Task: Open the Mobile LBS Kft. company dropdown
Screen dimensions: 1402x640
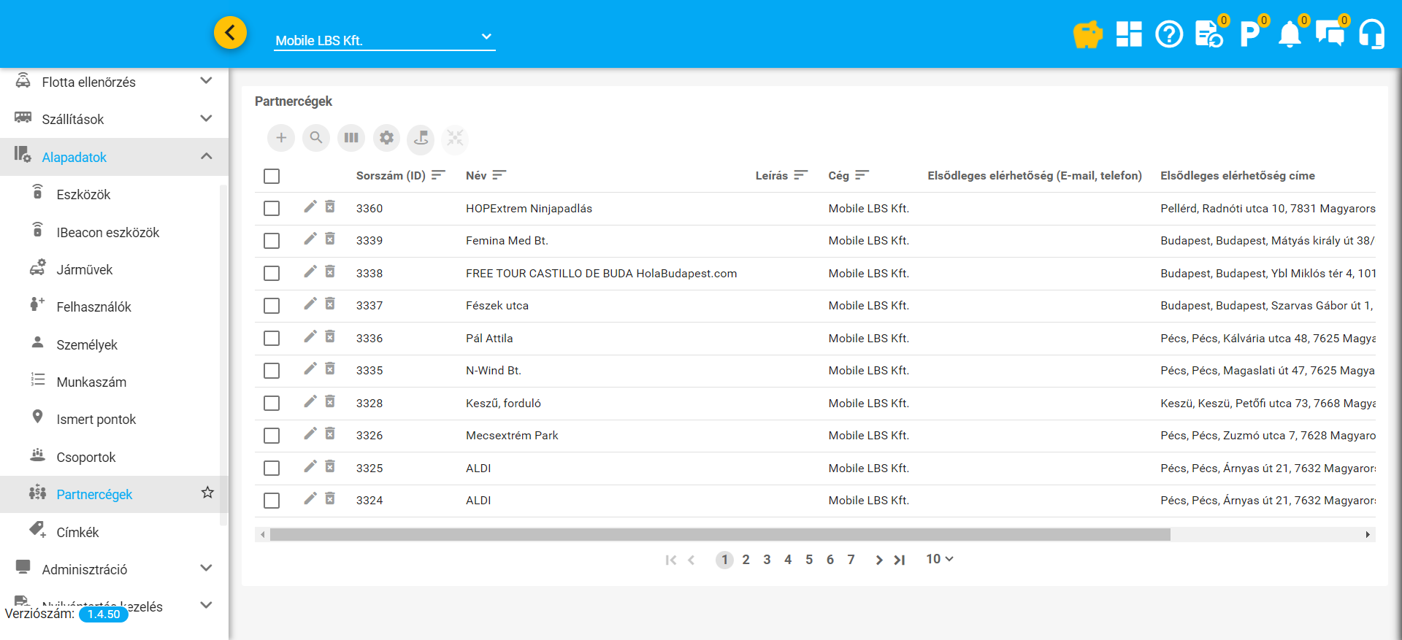Action: (x=384, y=40)
